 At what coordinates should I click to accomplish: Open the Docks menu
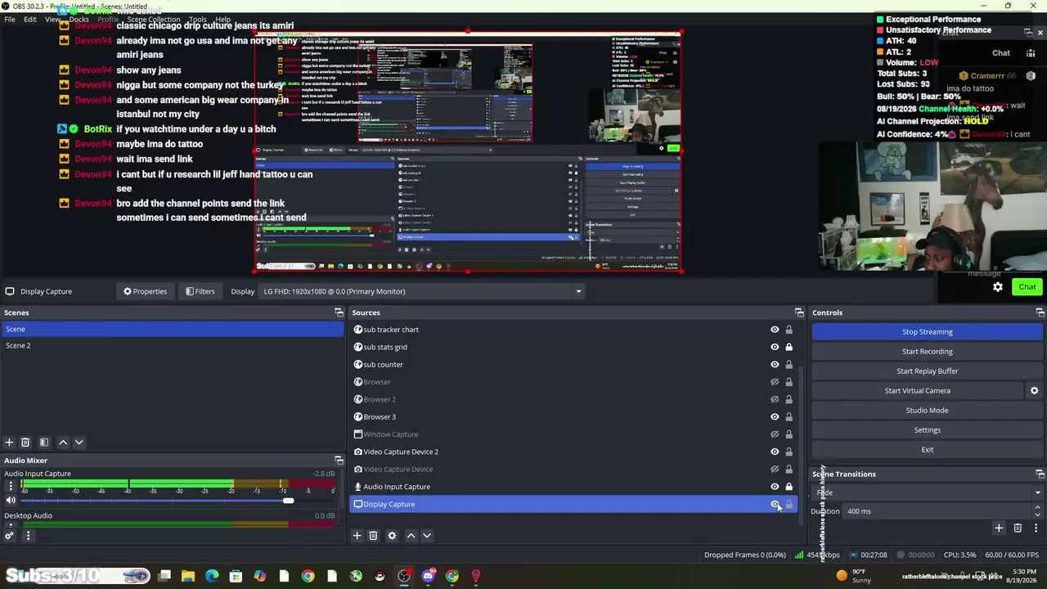(x=79, y=19)
